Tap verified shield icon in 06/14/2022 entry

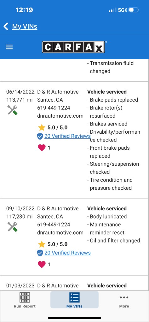(40, 136)
